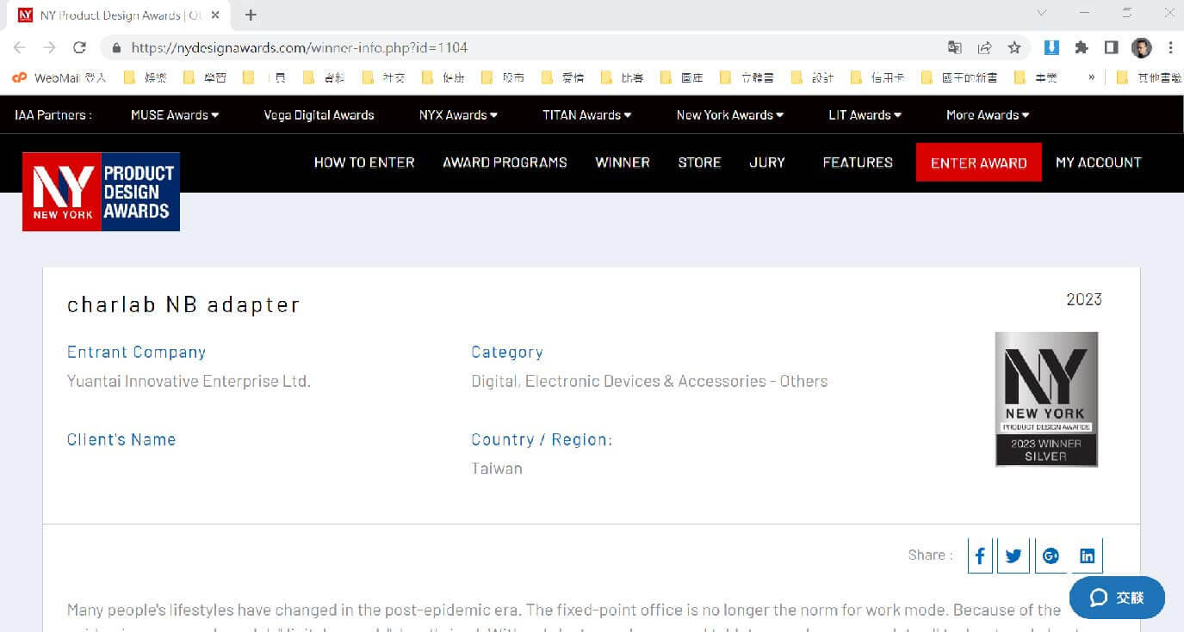Share on LinkedIn icon

pyautogui.click(x=1087, y=556)
